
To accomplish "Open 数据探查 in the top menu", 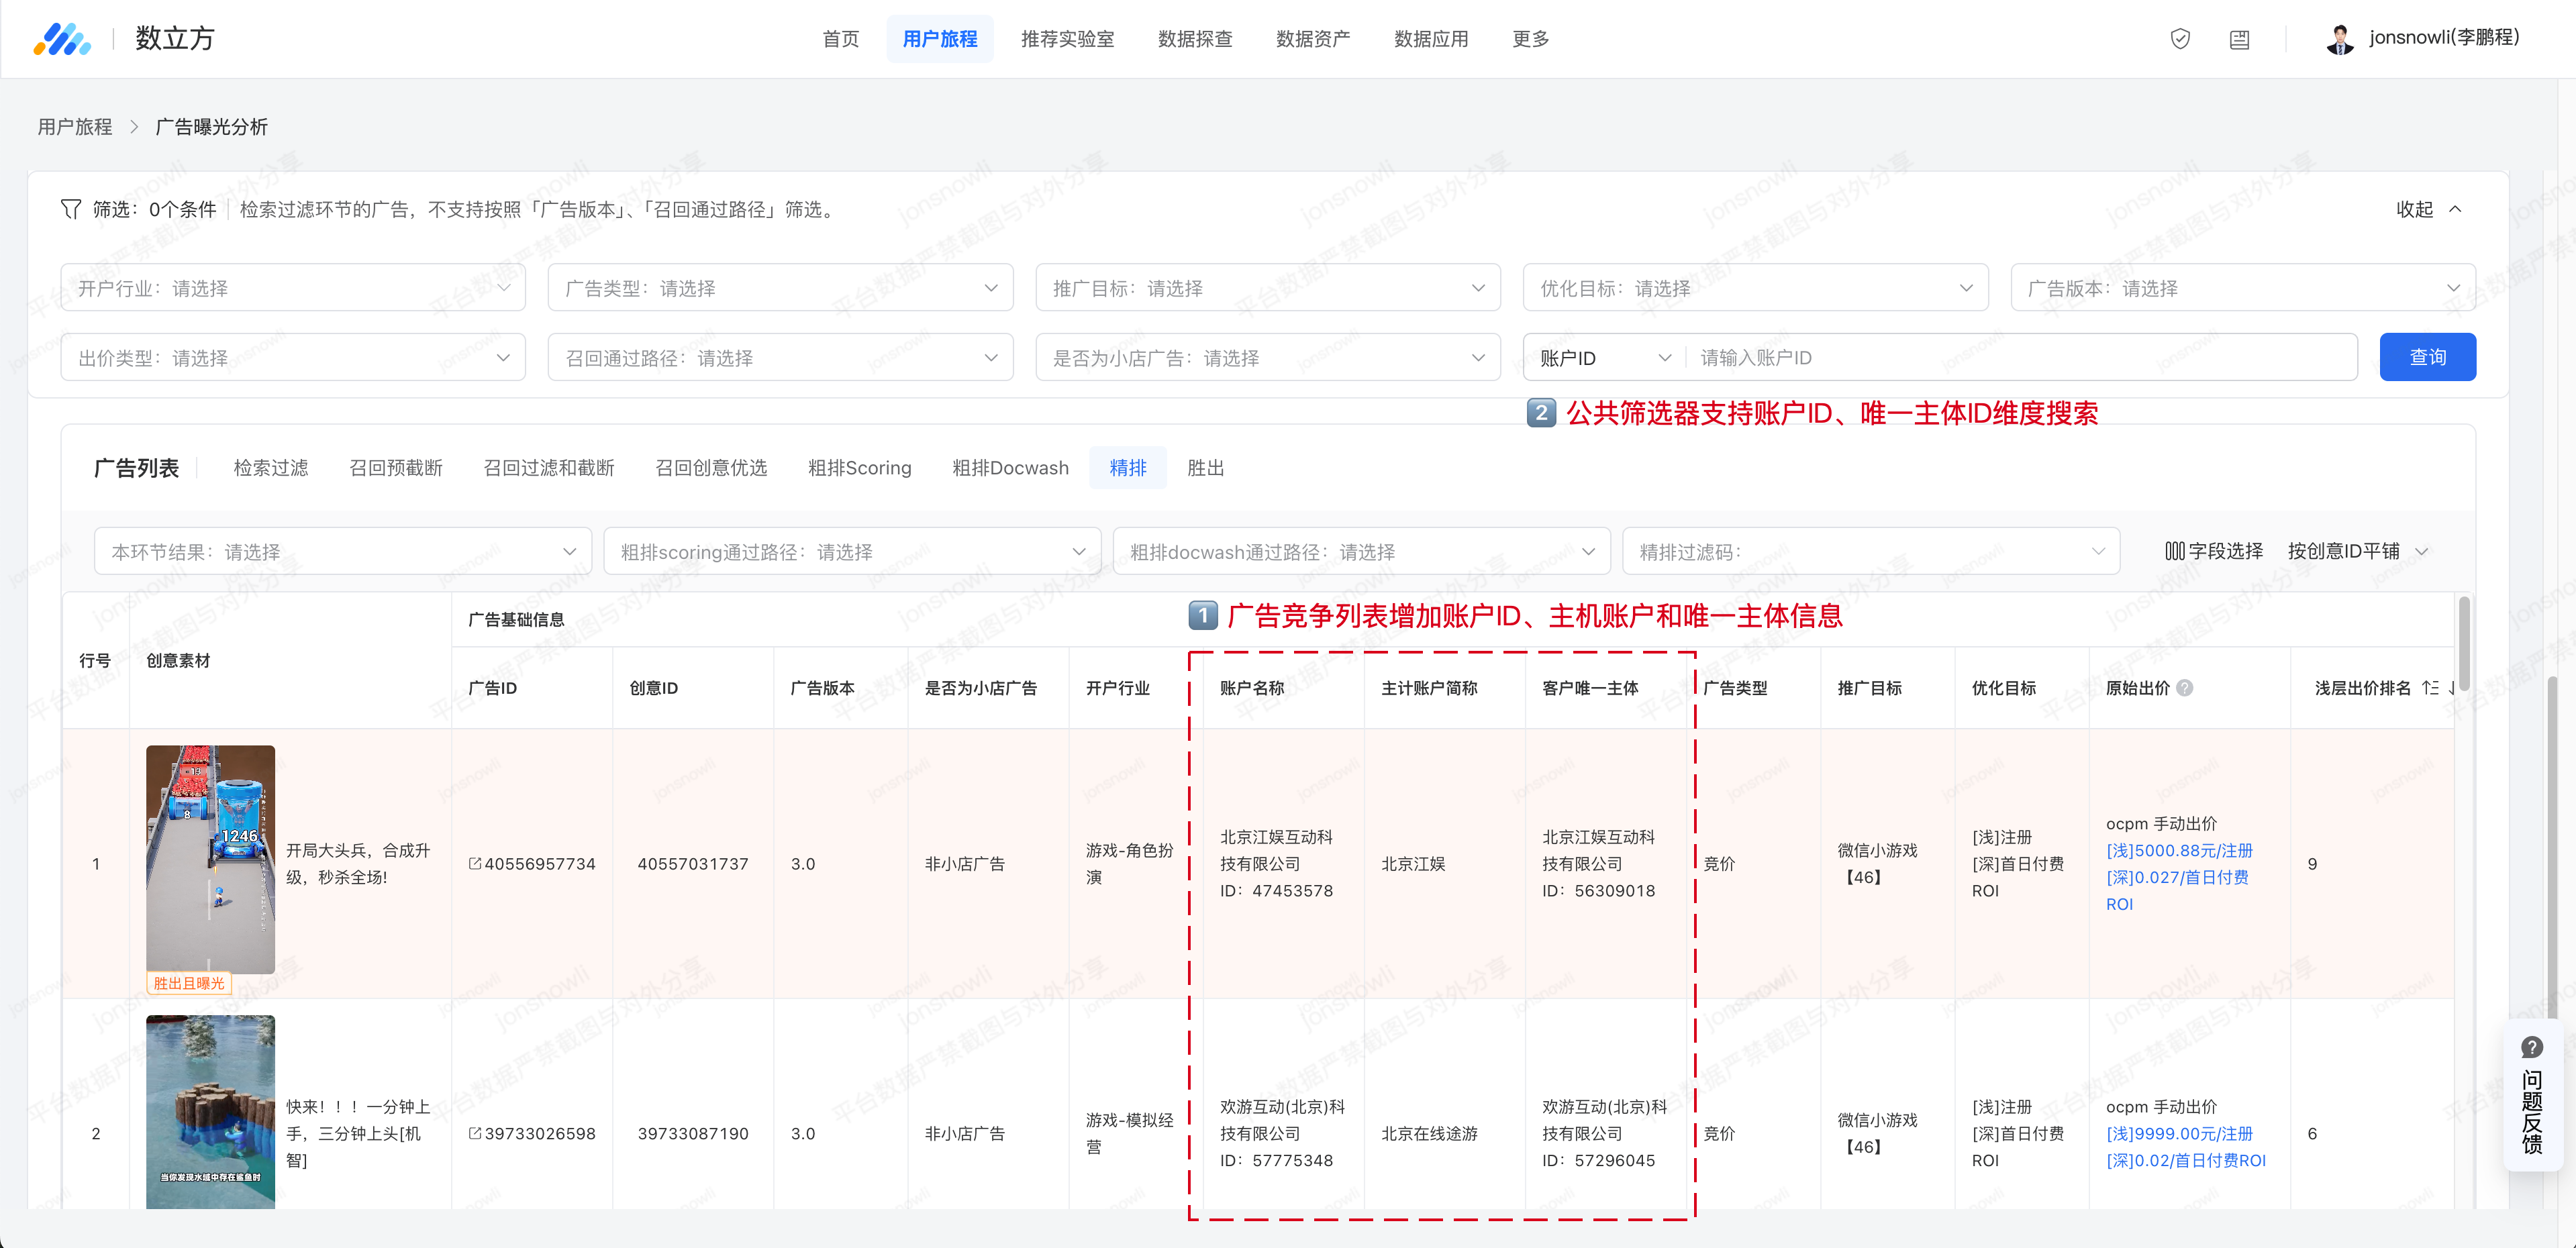I will 1194,39.
